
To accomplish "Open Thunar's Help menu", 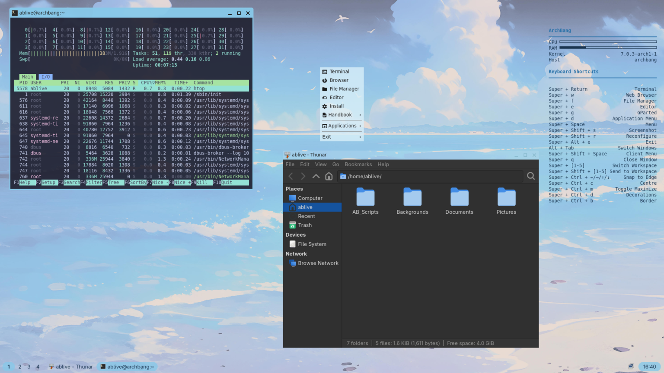I will pos(383,164).
